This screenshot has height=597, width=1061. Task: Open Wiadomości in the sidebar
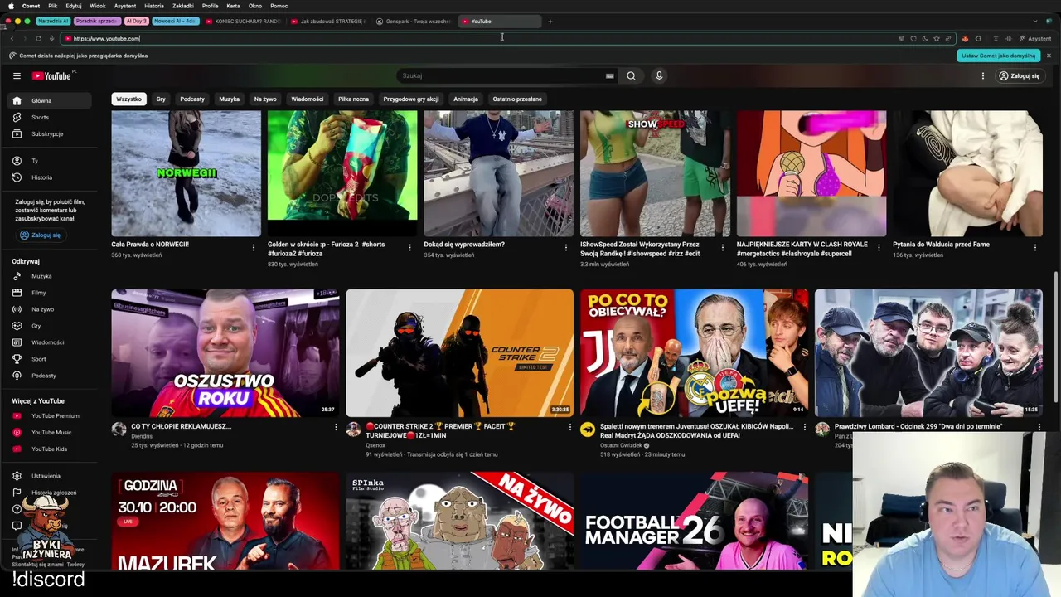[50, 342]
